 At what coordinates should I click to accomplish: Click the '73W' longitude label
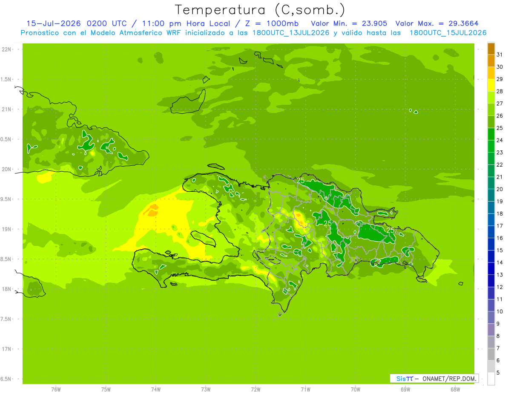click(206, 389)
